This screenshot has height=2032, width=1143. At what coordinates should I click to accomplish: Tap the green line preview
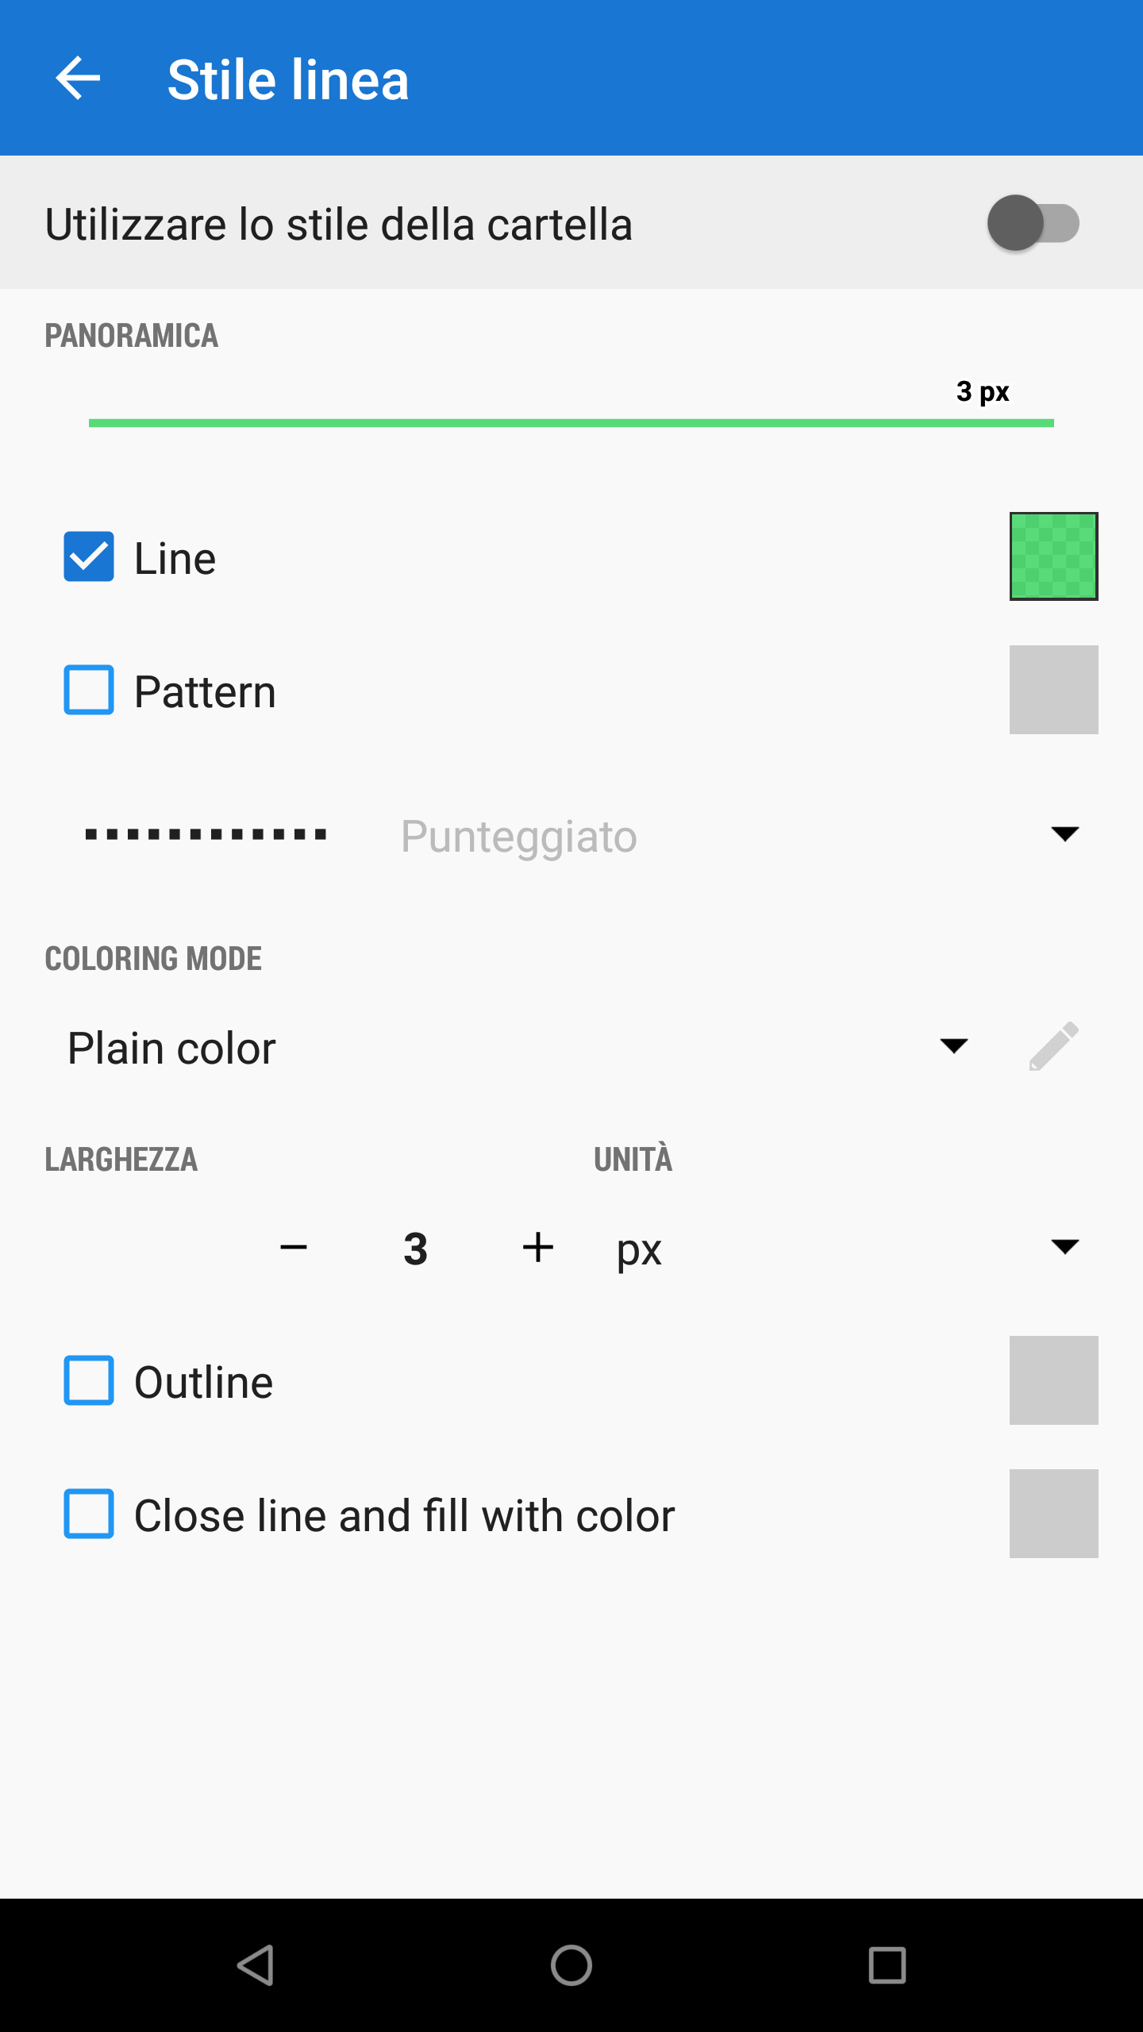tap(571, 423)
